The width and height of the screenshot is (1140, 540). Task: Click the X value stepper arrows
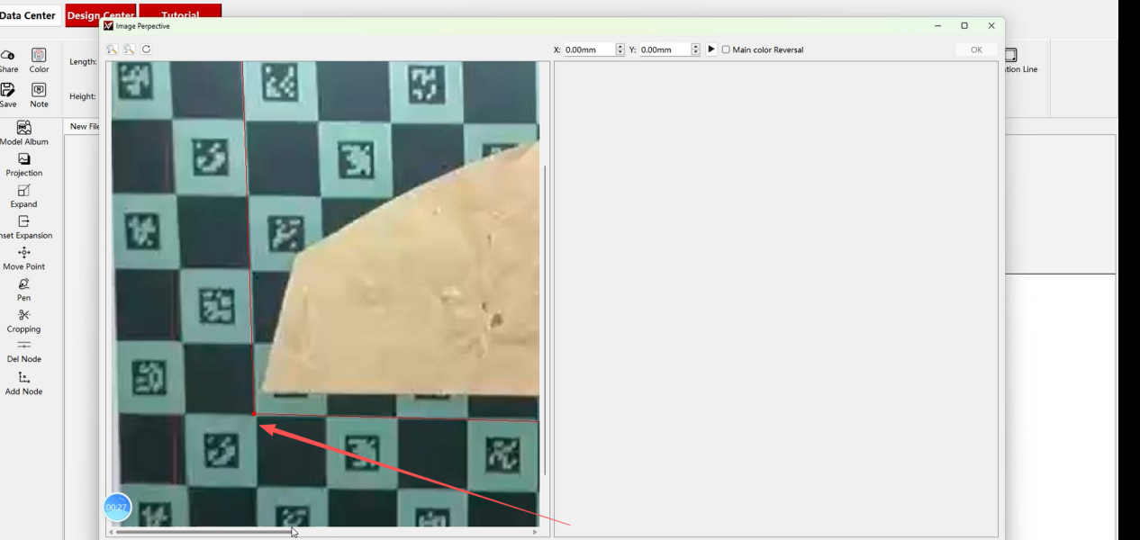(620, 50)
